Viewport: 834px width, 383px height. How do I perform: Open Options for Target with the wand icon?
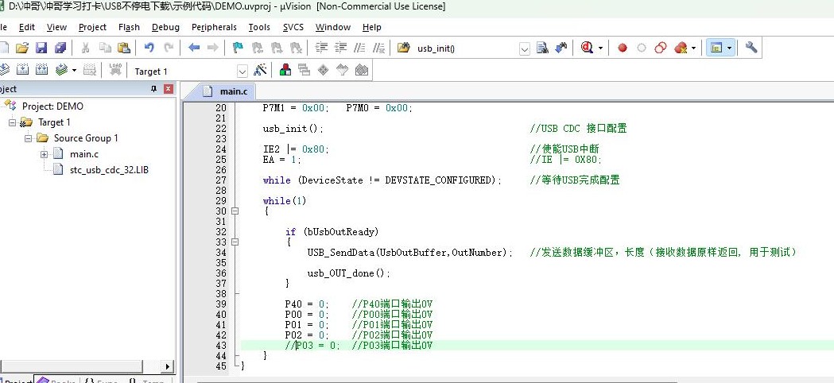(261, 70)
